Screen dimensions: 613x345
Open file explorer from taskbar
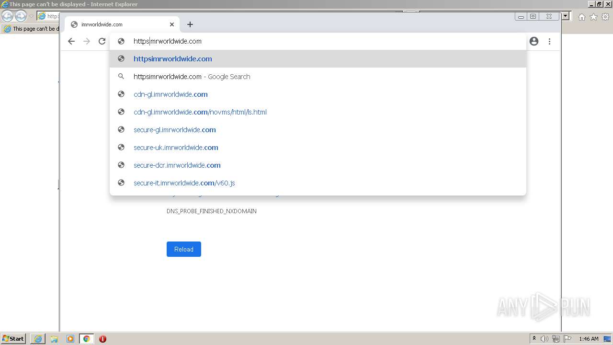coord(54,339)
